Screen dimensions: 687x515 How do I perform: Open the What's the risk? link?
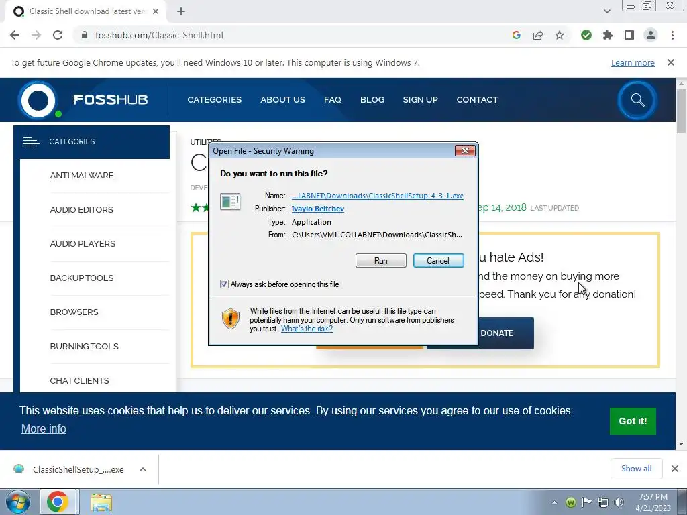point(307,329)
